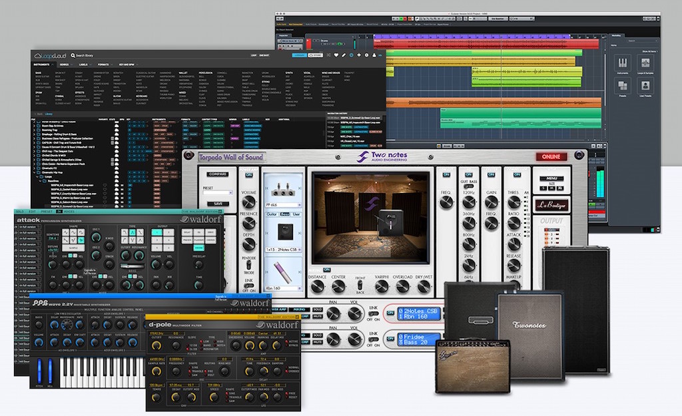
Task: Click the 2Notes CSB / Rbn 160 LCD display
Action: 419,313
